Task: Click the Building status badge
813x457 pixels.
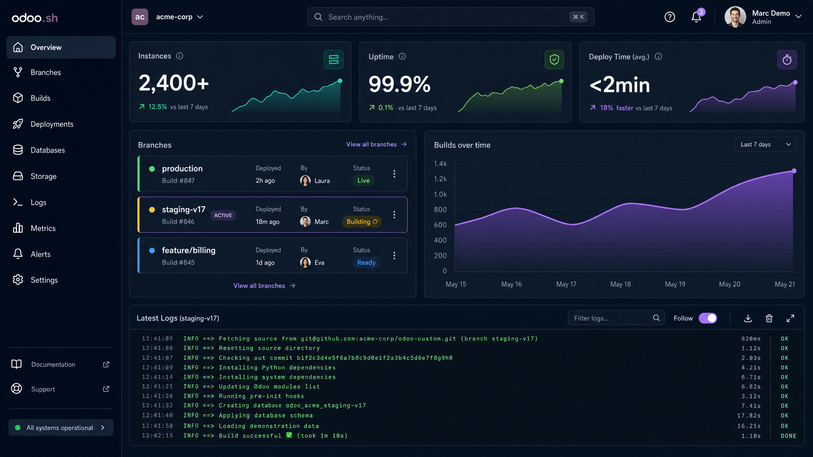Action: point(362,222)
